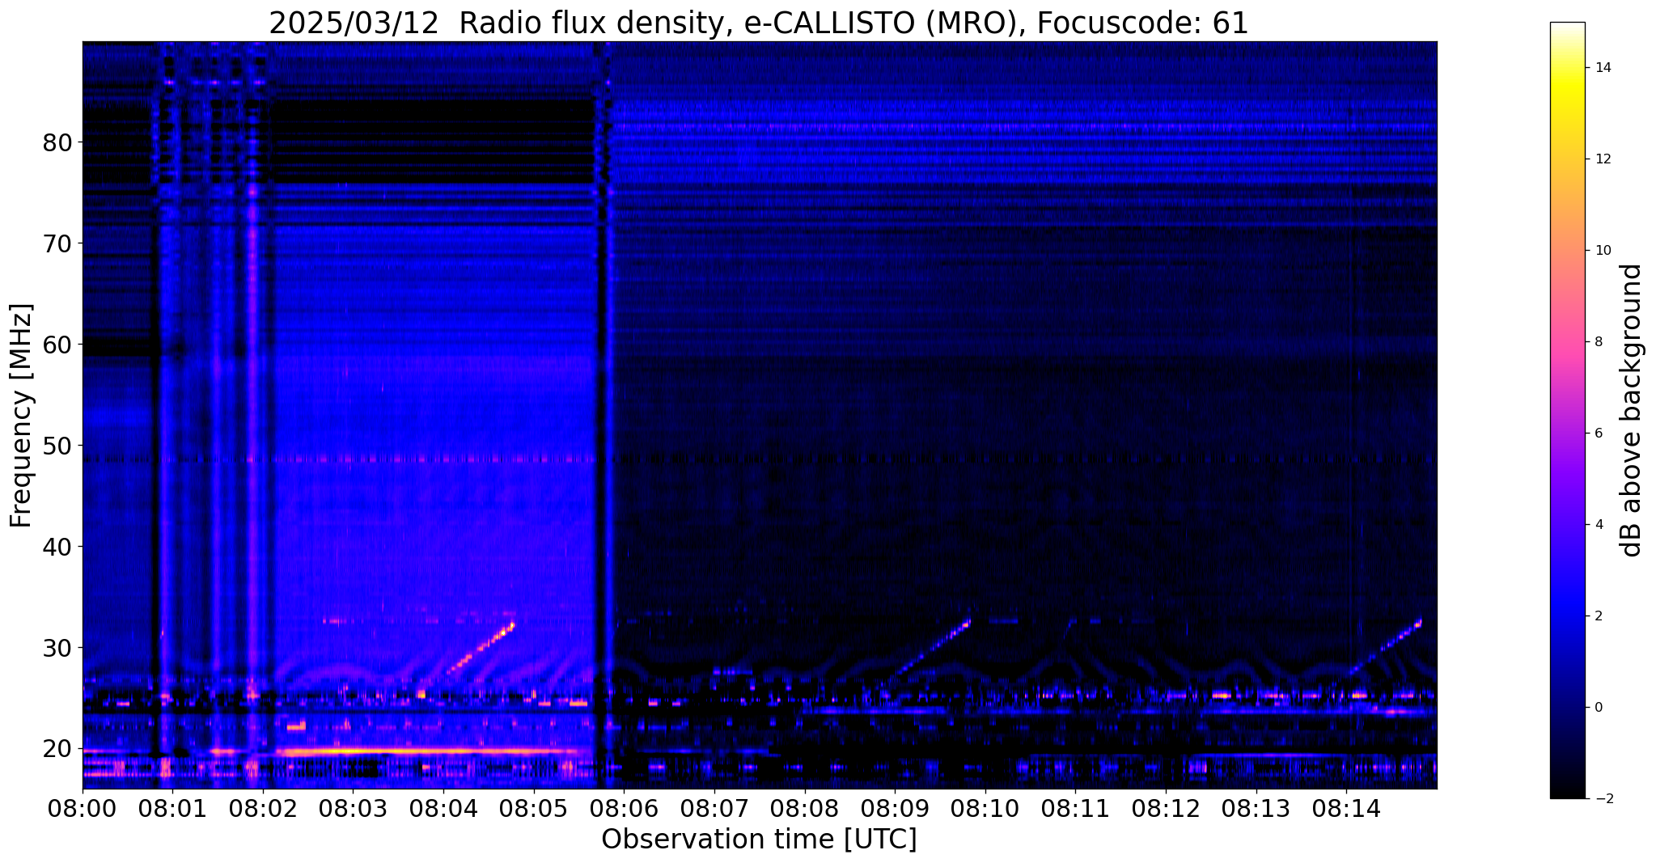Click the 08:00 time tick label
The image size is (1656, 863).
[83, 808]
